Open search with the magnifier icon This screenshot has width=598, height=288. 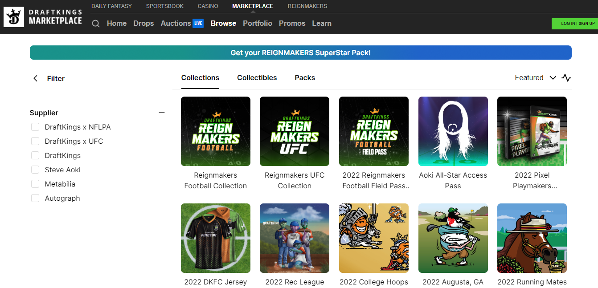tap(96, 24)
